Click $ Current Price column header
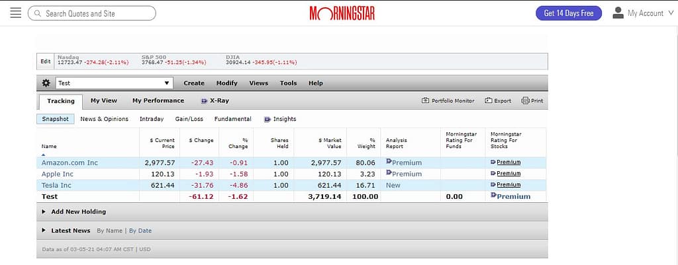Image resolution: width=678 pixels, height=265 pixels. (x=162, y=143)
